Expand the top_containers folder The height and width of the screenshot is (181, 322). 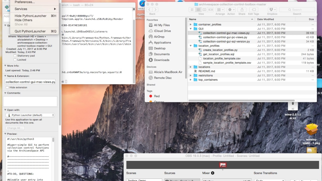point(191,80)
